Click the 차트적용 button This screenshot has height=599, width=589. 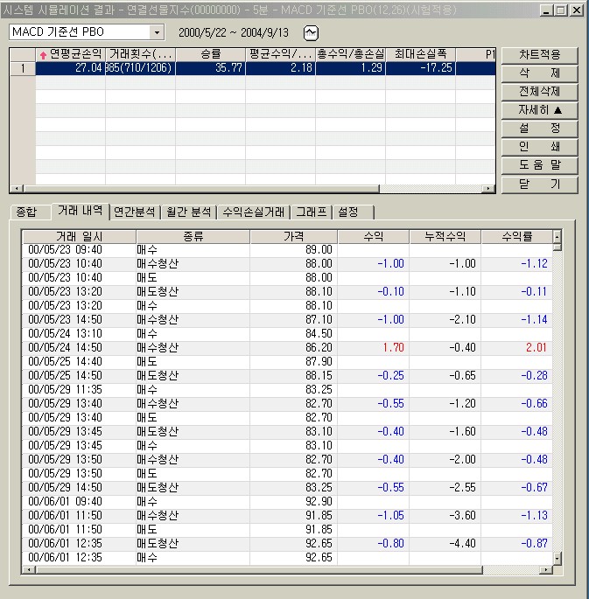pos(539,55)
